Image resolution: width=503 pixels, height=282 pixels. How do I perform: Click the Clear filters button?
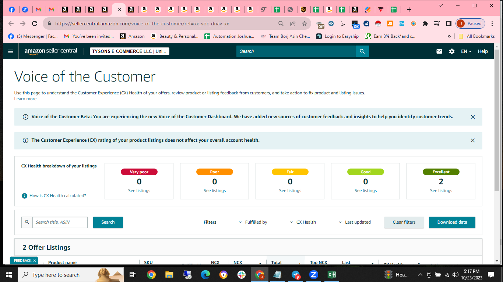(404, 222)
